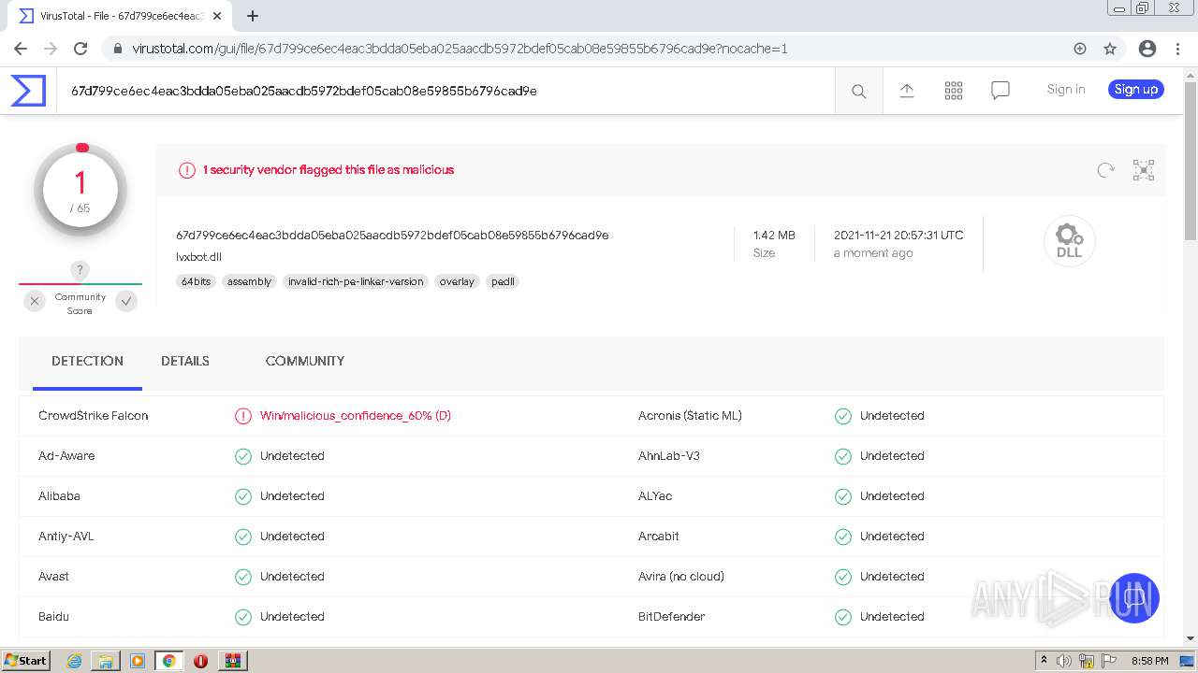This screenshot has width=1198, height=673.
Task: Go back in Chrome
Action: click(21, 49)
